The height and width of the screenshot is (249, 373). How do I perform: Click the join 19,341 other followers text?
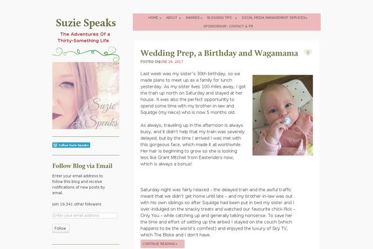[76, 204]
